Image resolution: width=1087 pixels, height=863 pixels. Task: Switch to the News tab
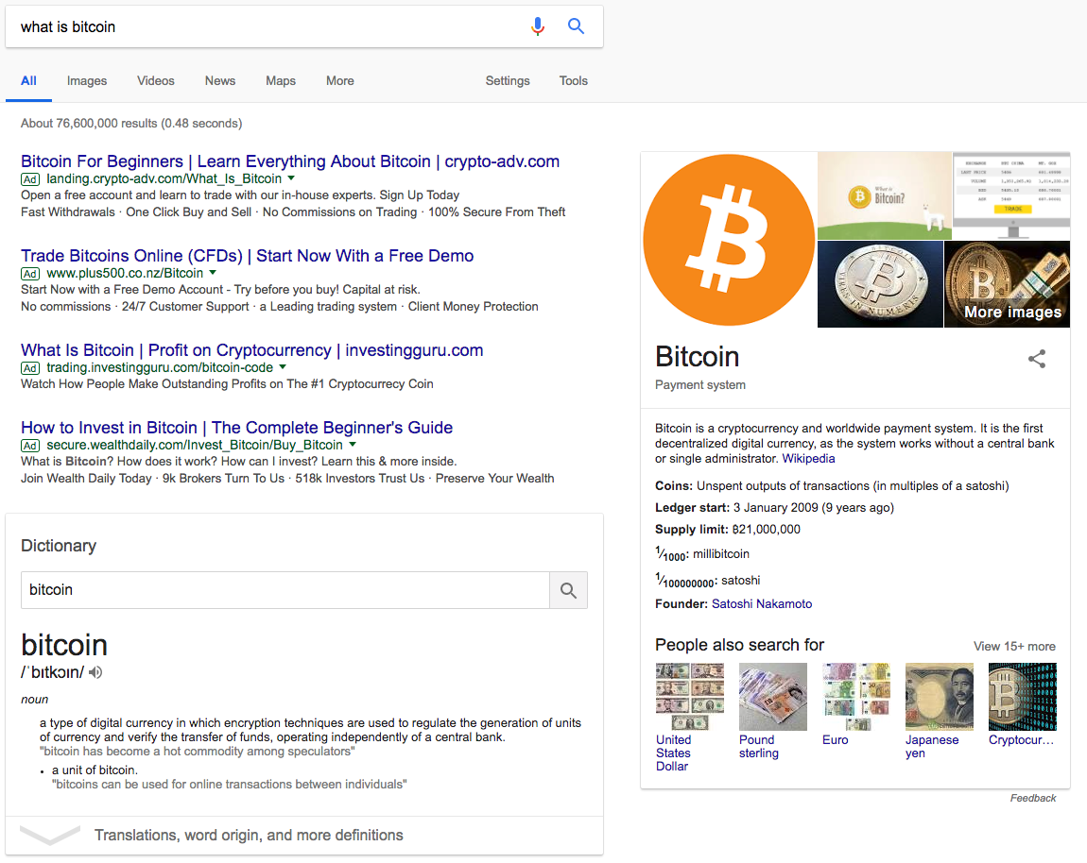coord(219,81)
